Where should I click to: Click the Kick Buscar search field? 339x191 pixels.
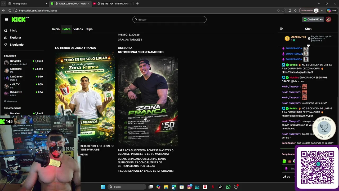[169, 19]
